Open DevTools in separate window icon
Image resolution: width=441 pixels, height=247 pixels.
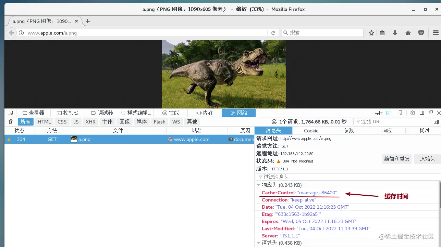pyautogui.click(x=431, y=113)
